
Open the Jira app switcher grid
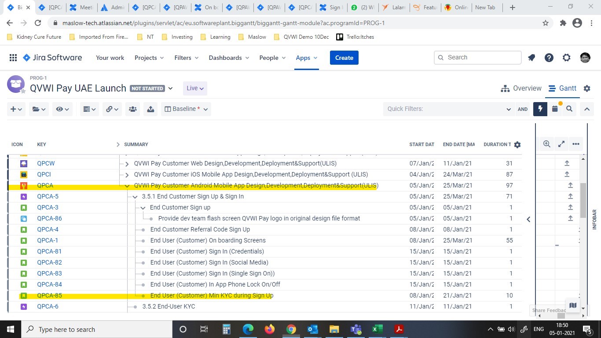13,58
